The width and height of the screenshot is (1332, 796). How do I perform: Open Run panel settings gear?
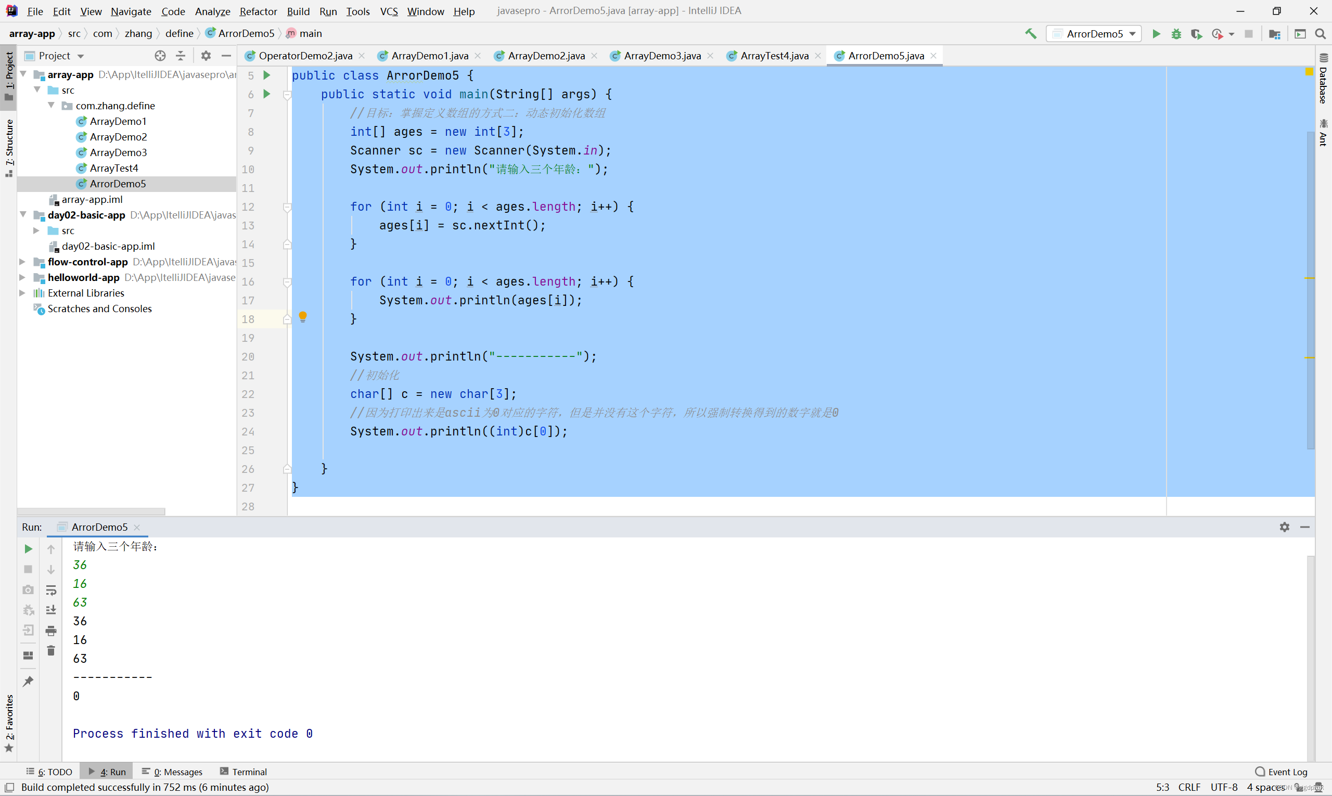(1284, 527)
